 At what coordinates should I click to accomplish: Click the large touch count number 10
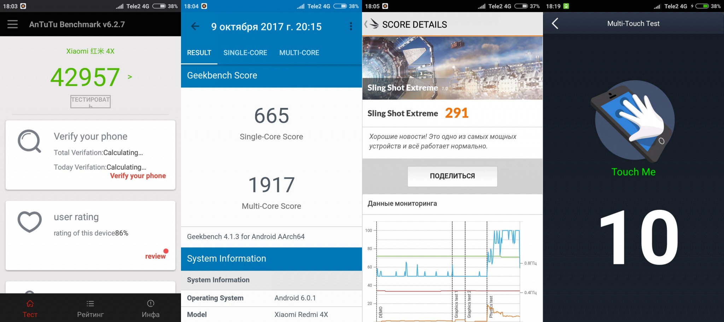(639, 237)
